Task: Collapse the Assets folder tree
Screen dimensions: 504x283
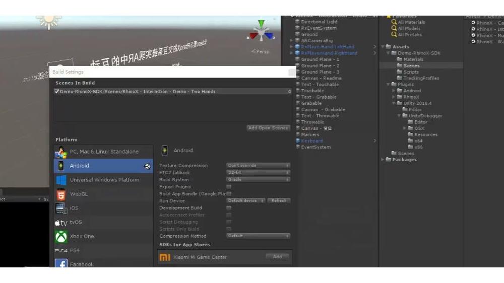Action: point(383,47)
